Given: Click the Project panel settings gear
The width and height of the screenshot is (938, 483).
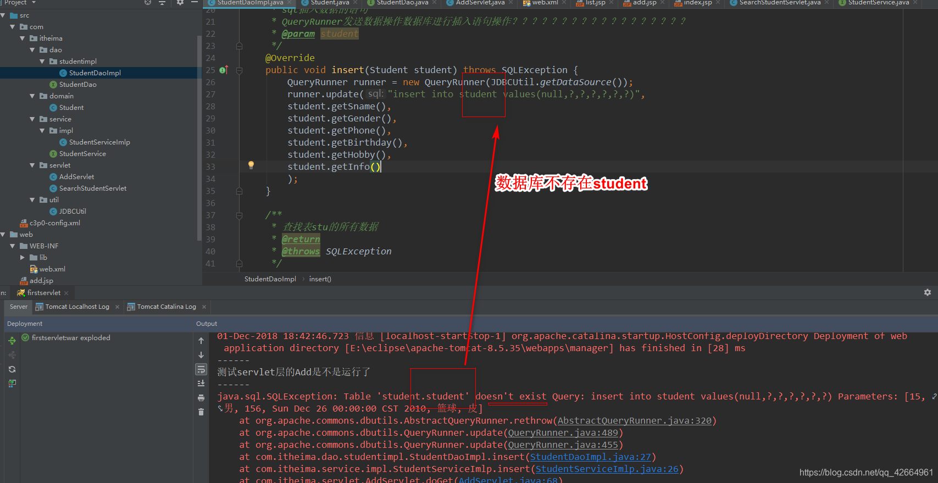Looking at the screenshot, I should click(180, 3).
